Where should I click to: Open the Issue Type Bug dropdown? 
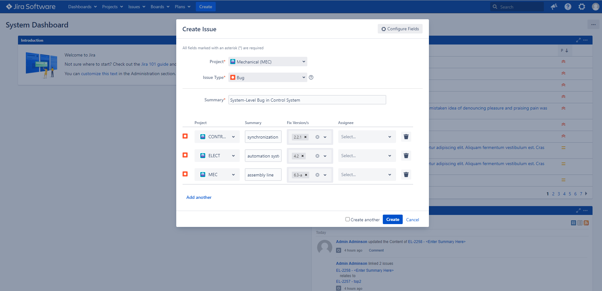pyautogui.click(x=268, y=77)
